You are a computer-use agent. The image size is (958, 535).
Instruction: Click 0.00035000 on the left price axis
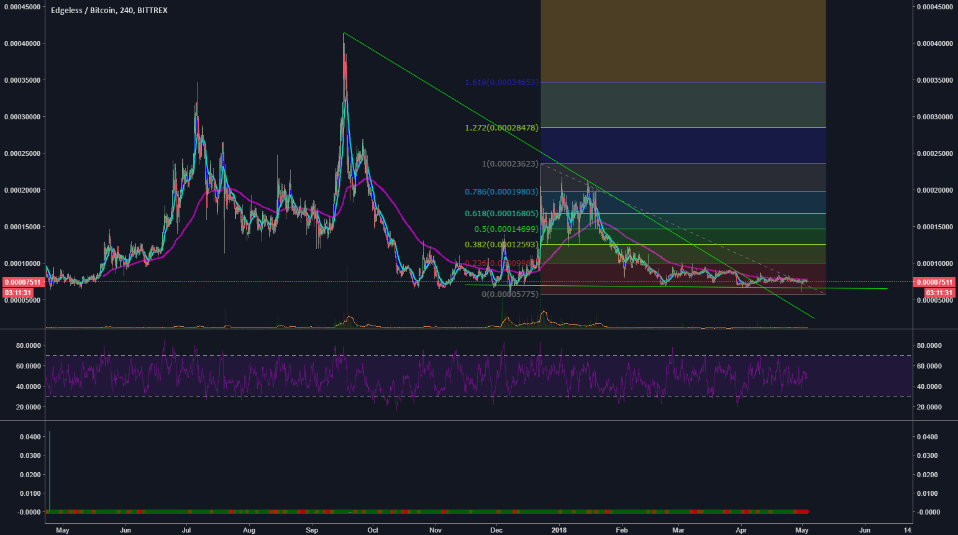tap(22, 80)
